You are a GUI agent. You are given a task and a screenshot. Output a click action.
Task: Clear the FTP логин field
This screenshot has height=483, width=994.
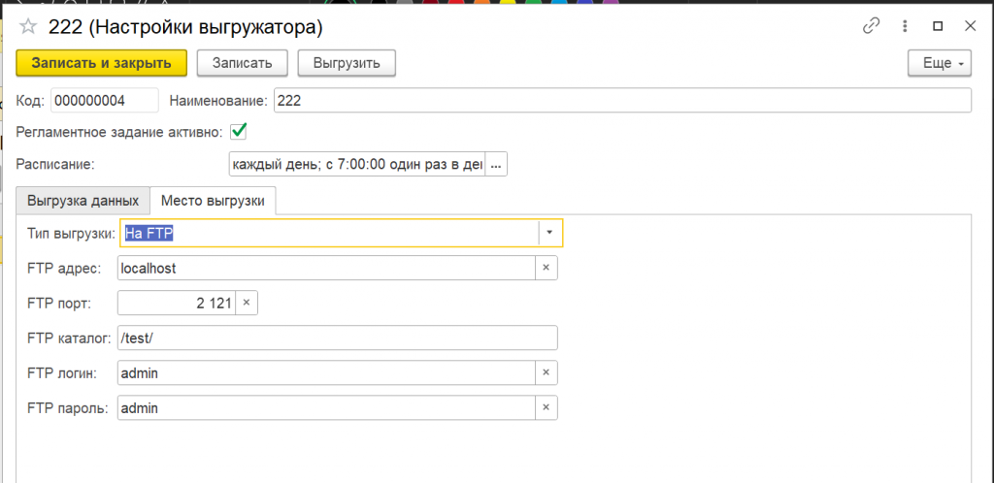click(546, 372)
